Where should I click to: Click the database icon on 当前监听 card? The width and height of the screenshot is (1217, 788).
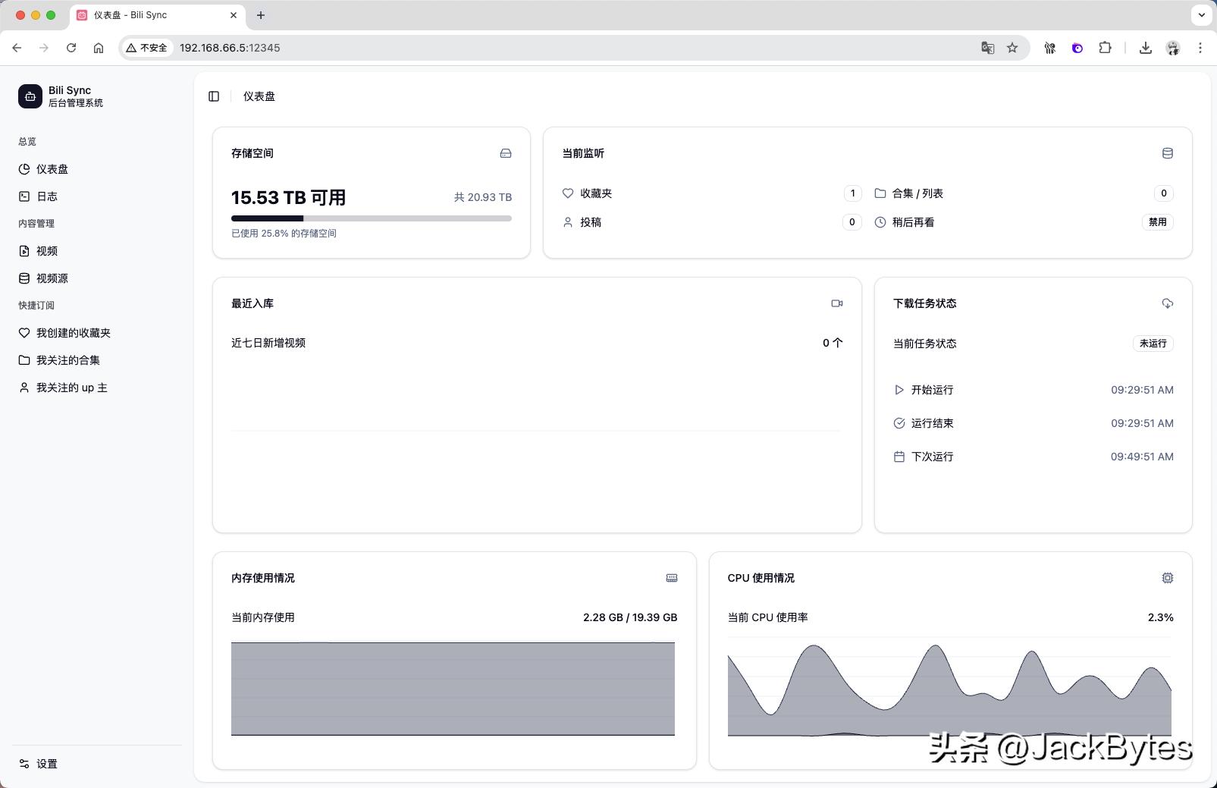pos(1168,153)
